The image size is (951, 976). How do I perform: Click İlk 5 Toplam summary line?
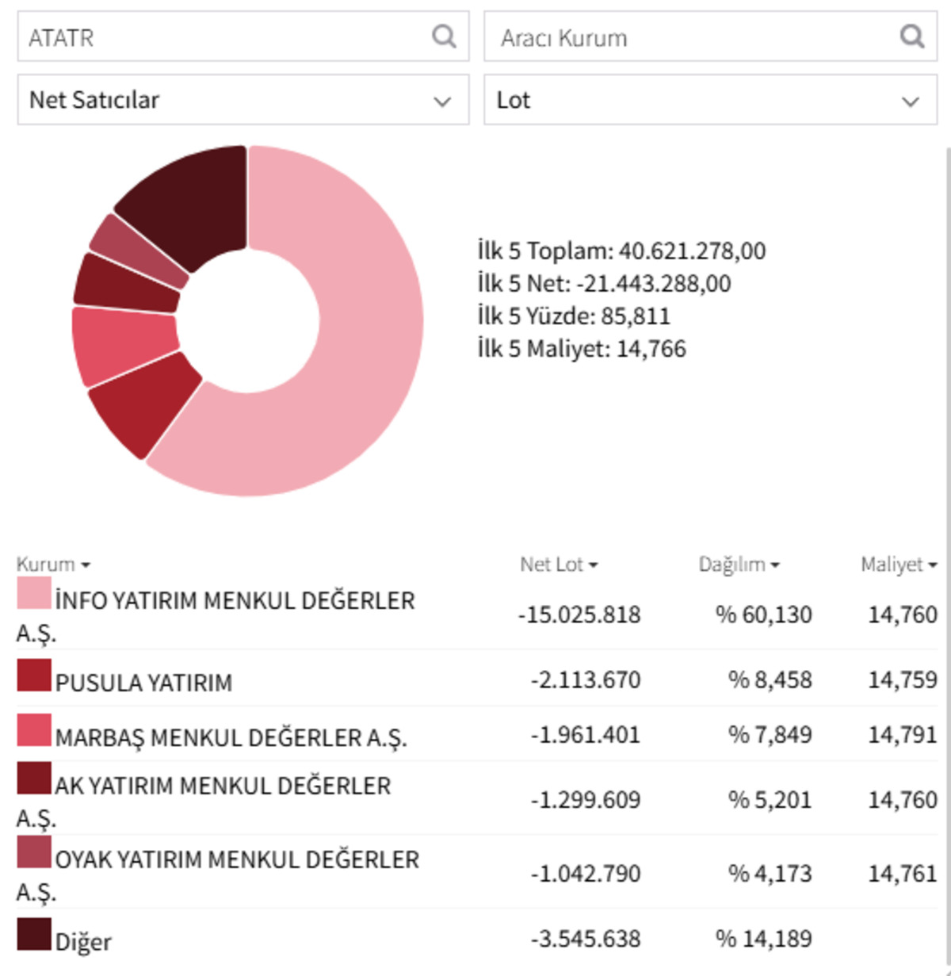click(x=621, y=251)
